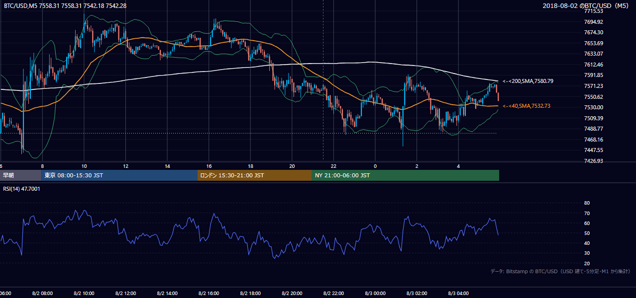636x298 pixels.
Task: Click the 8/3 00:00 time label
Action: (x=375, y=294)
